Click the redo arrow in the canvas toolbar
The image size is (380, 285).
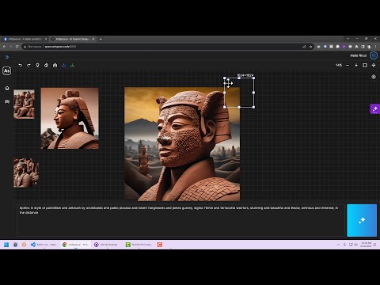click(x=28, y=65)
